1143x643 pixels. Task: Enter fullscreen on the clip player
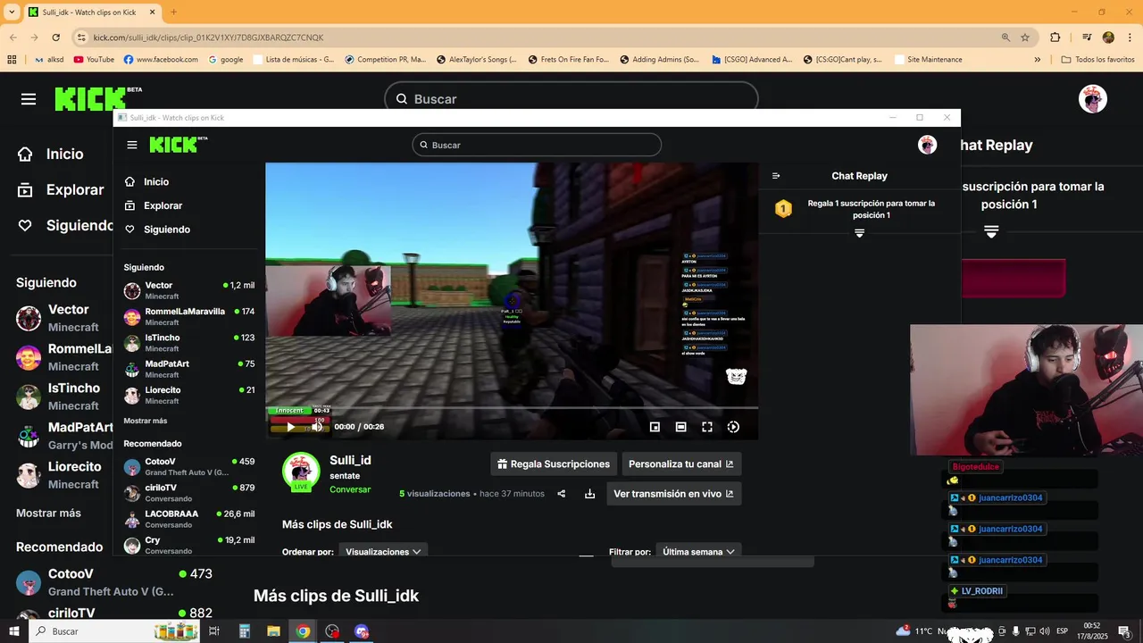click(x=706, y=427)
